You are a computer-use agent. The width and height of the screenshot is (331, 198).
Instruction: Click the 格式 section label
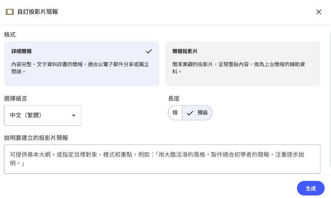(10, 34)
